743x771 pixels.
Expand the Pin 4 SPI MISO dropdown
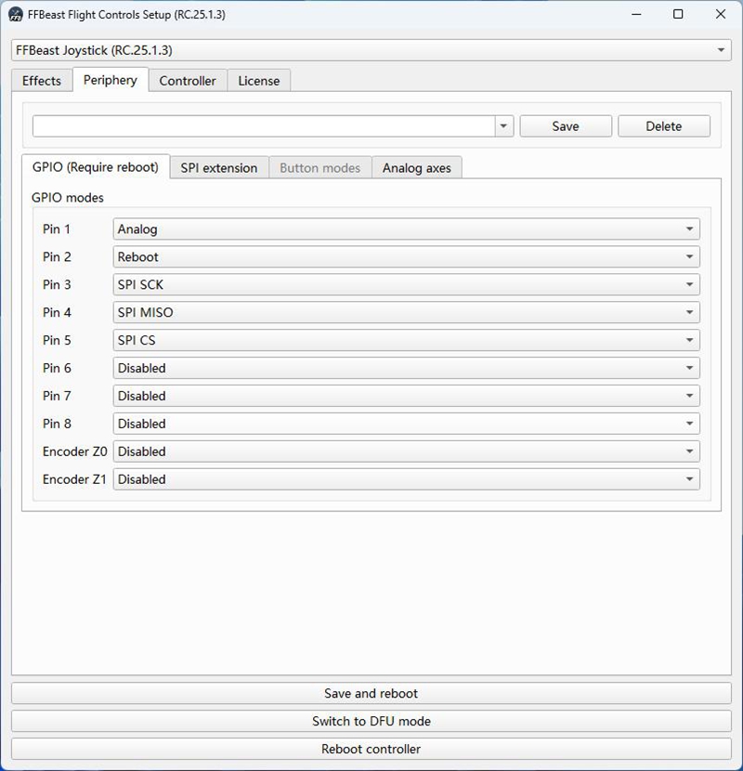[406, 313]
